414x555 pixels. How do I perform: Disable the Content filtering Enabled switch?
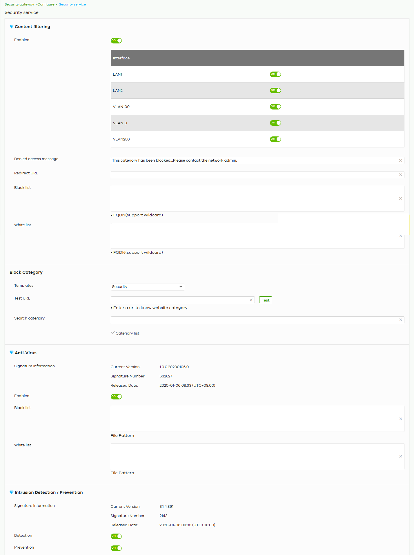(x=116, y=41)
